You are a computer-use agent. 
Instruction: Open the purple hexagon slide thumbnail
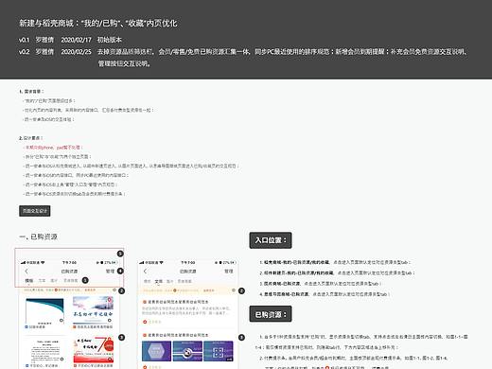click(x=156, y=351)
